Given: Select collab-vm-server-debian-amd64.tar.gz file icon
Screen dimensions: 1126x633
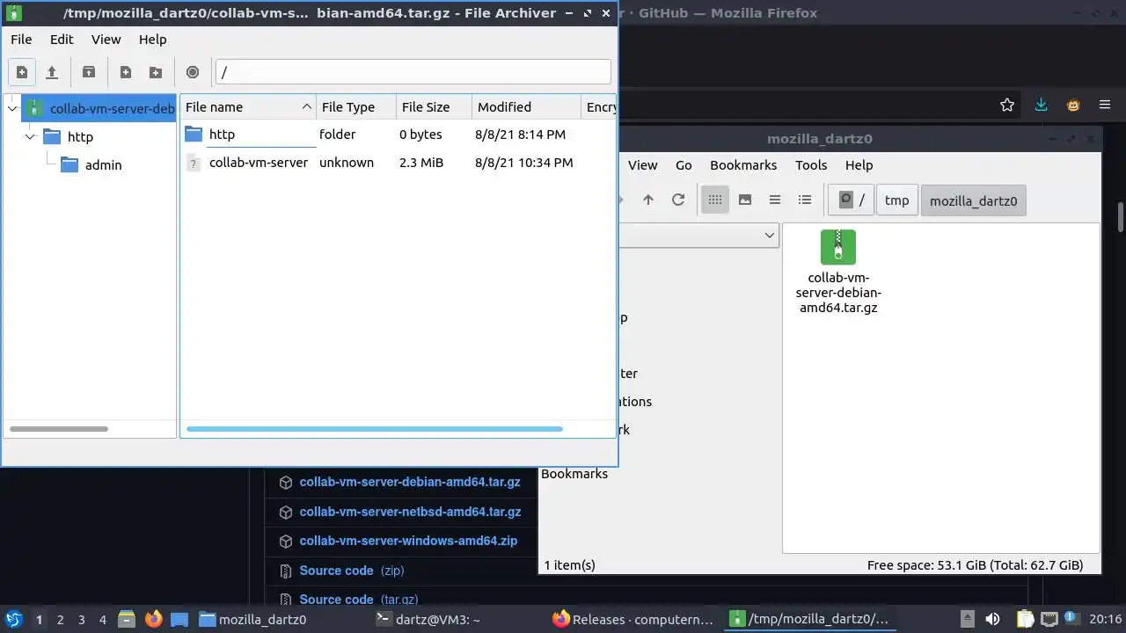Looking at the screenshot, I should (838, 247).
